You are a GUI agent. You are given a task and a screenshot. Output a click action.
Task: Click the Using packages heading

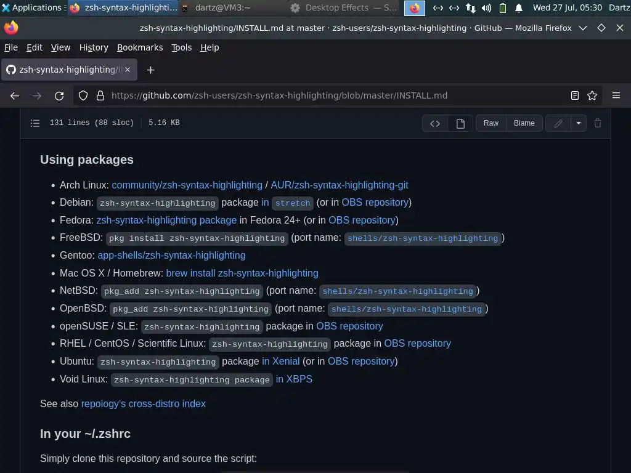(86, 160)
